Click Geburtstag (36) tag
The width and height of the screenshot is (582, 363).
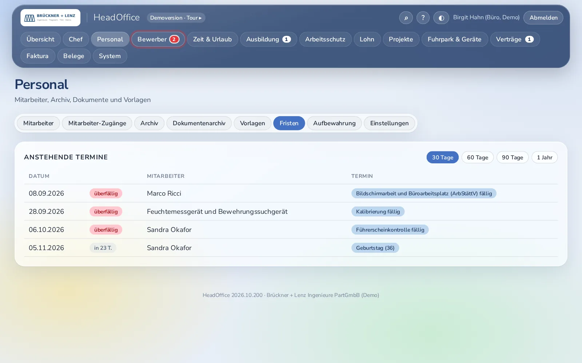point(375,248)
